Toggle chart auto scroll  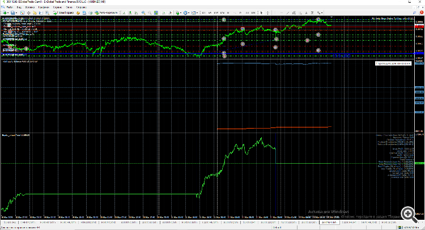pyautogui.click(x=164, y=12)
